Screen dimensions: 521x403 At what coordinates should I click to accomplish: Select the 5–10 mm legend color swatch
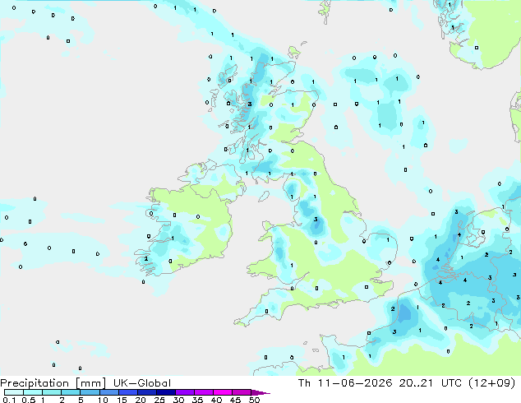tap(90, 392)
